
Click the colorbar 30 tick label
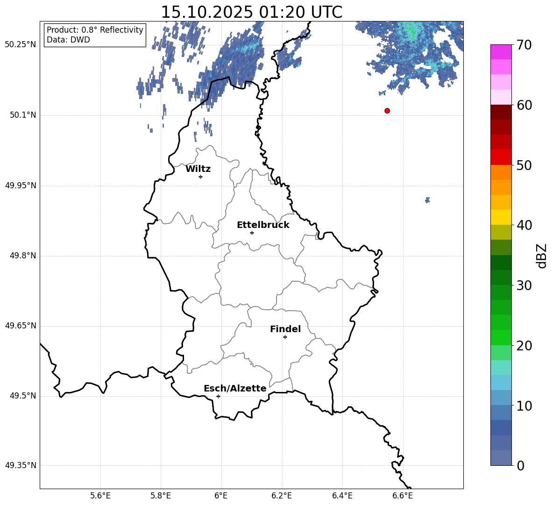pos(524,285)
